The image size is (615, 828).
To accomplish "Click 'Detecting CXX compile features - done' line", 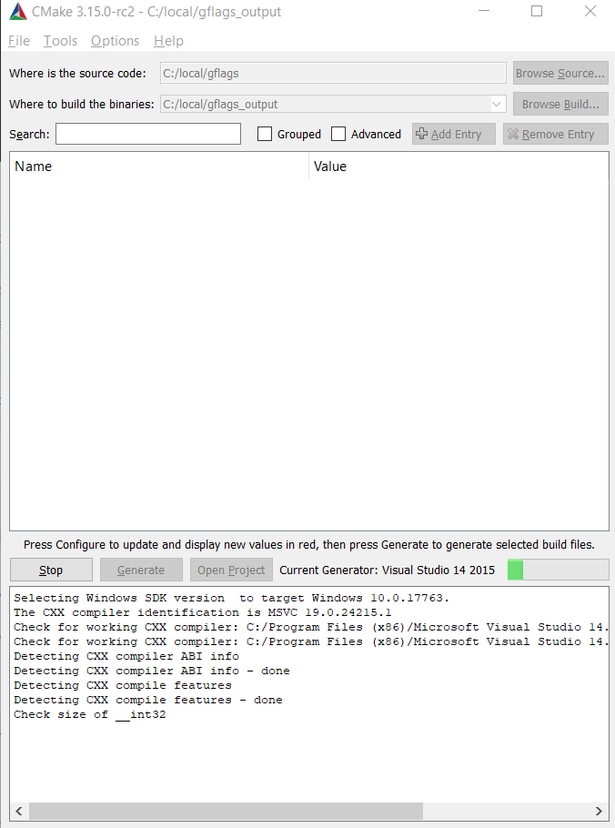I will click(148, 701).
